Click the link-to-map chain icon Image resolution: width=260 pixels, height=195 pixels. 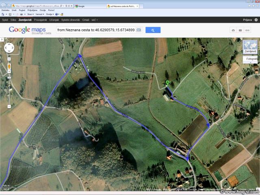[x=247, y=30]
